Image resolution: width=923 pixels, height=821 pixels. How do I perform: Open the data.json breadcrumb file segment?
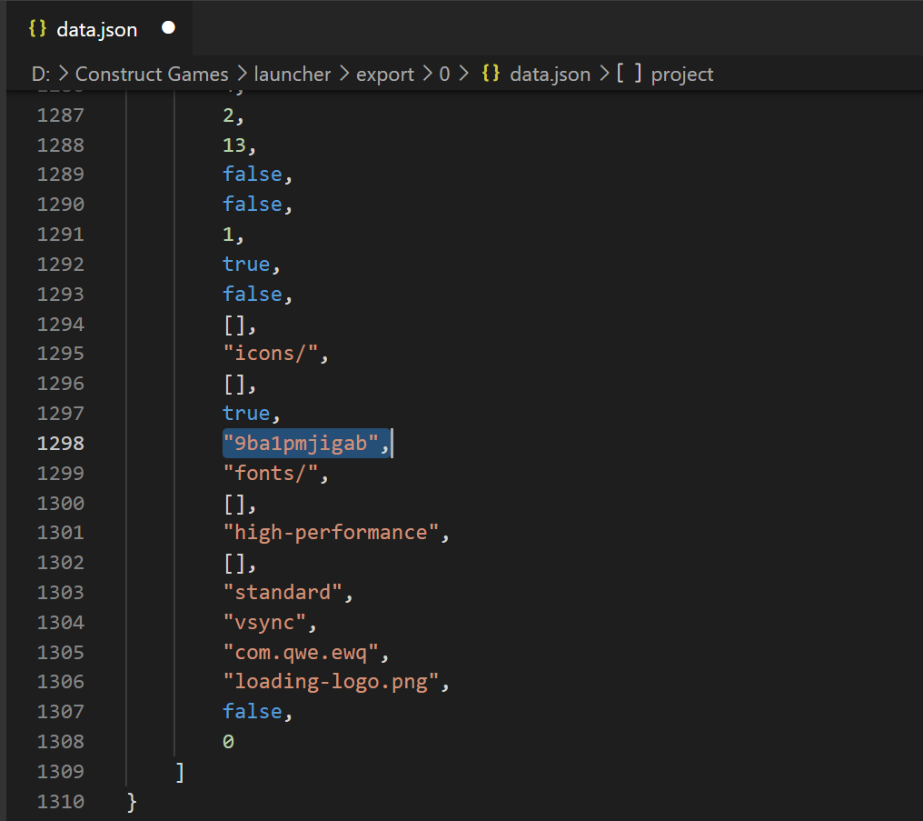click(550, 75)
